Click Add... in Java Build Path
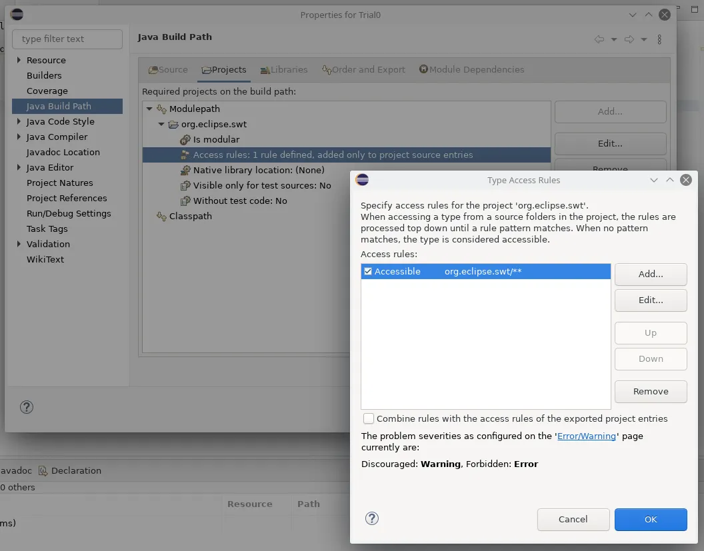 pyautogui.click(x=610, y=112)
